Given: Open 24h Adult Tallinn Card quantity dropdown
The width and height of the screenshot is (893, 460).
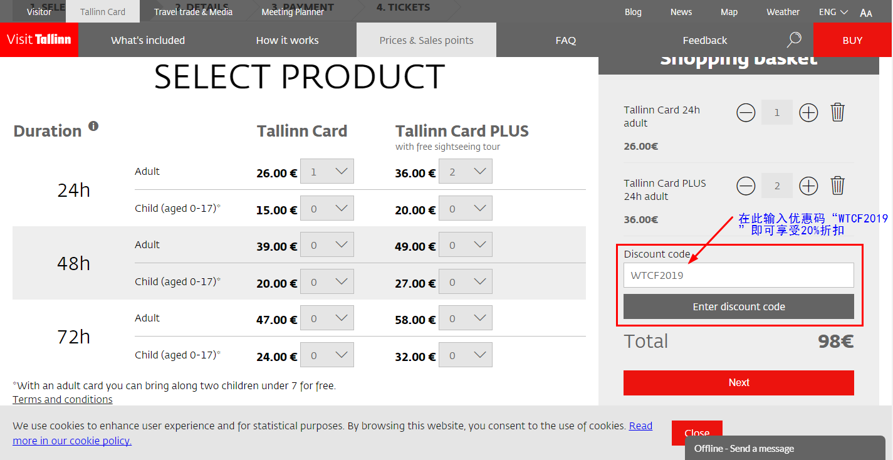Looking at the screenshot, I should [327, 172].
